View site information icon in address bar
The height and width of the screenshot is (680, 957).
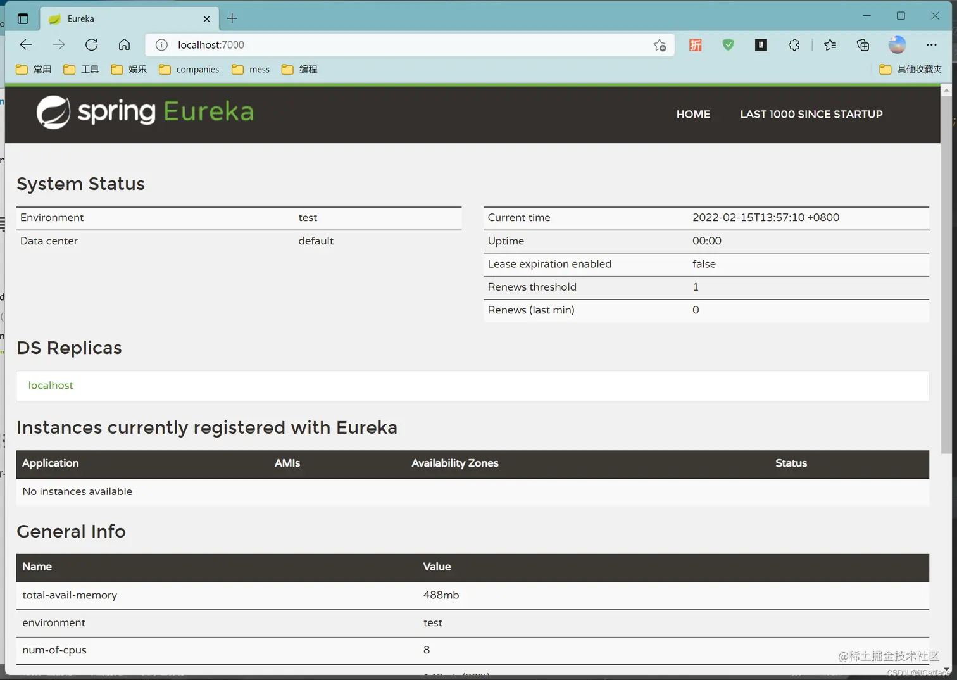pyautogui.click(x=161, y=45)
